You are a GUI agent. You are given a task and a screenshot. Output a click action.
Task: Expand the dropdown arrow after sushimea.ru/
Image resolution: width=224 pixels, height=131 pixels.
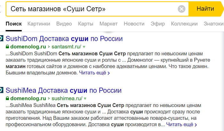[85, 98]
